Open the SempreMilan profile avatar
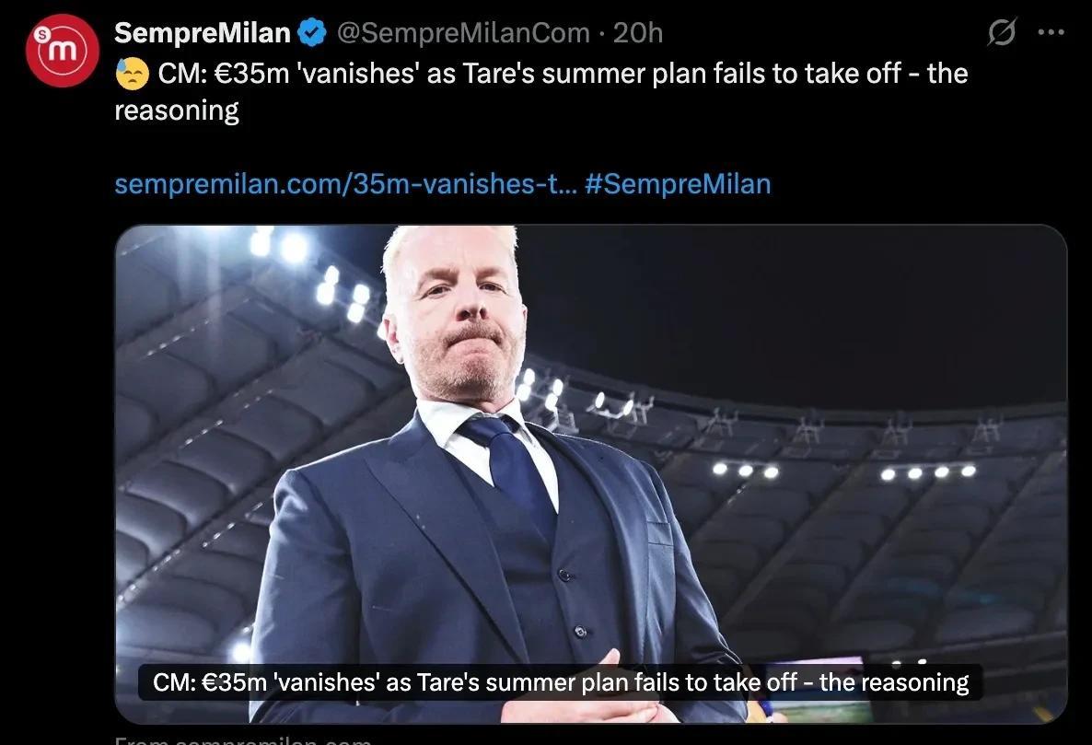1092x745 pixels. pos(62,51)
